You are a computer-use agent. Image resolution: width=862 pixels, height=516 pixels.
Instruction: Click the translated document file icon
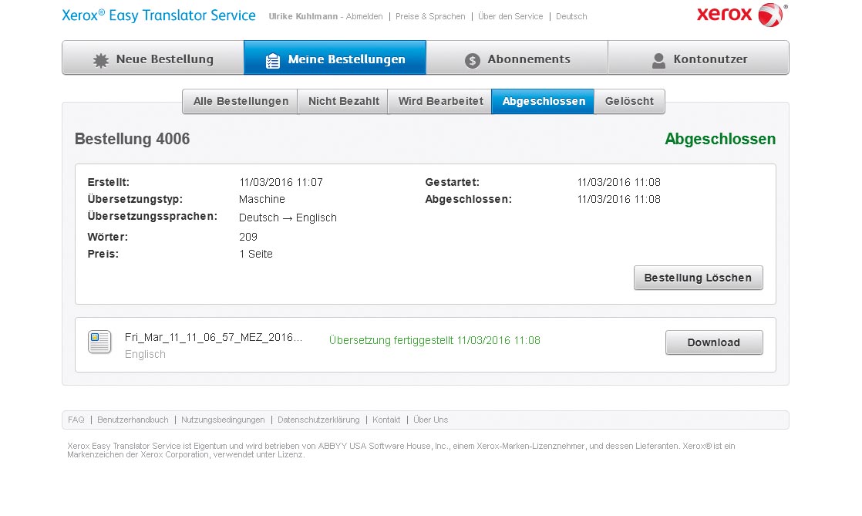(99, 342)
